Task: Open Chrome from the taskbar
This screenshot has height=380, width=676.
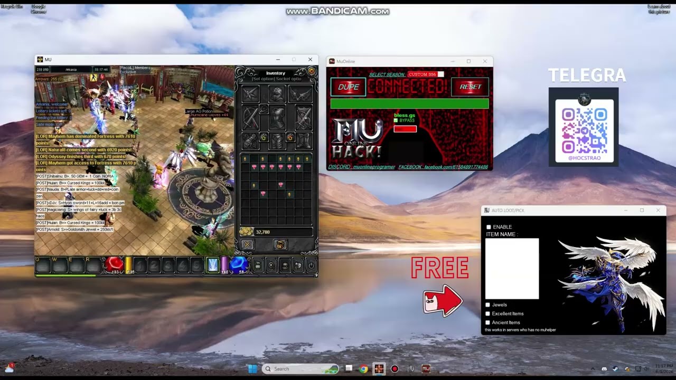Action: (364, 369)
